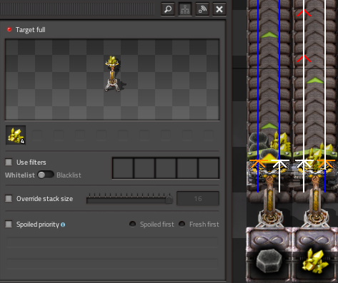
Task: Click the infinity chest containing sulfur
Action: click(315, 254)
